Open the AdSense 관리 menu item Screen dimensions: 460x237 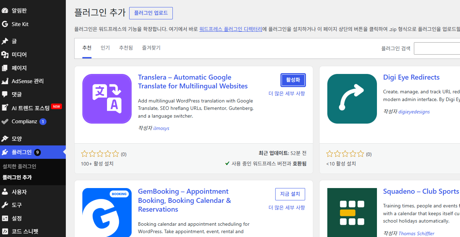point(33,81)
